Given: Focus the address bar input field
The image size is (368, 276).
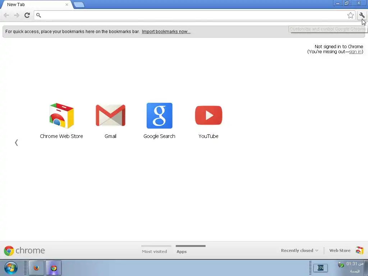Looking at the screenshot, I should click(x=194, y=15).
